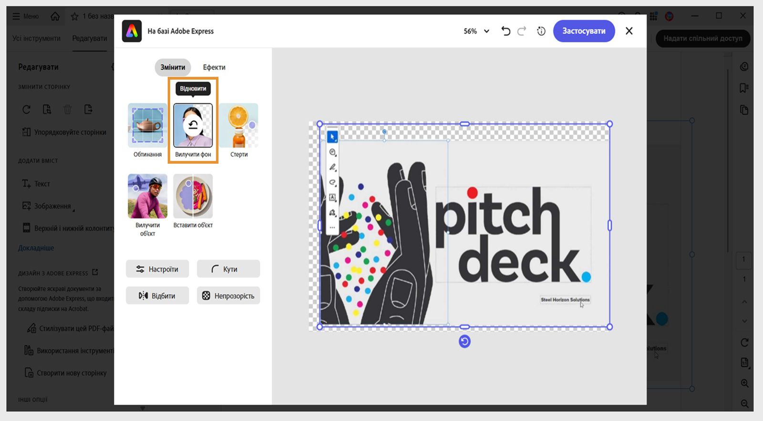Click the rotate handle below the image
The width and height of the screenshot is (763, 421).
(x=464, y=341)
